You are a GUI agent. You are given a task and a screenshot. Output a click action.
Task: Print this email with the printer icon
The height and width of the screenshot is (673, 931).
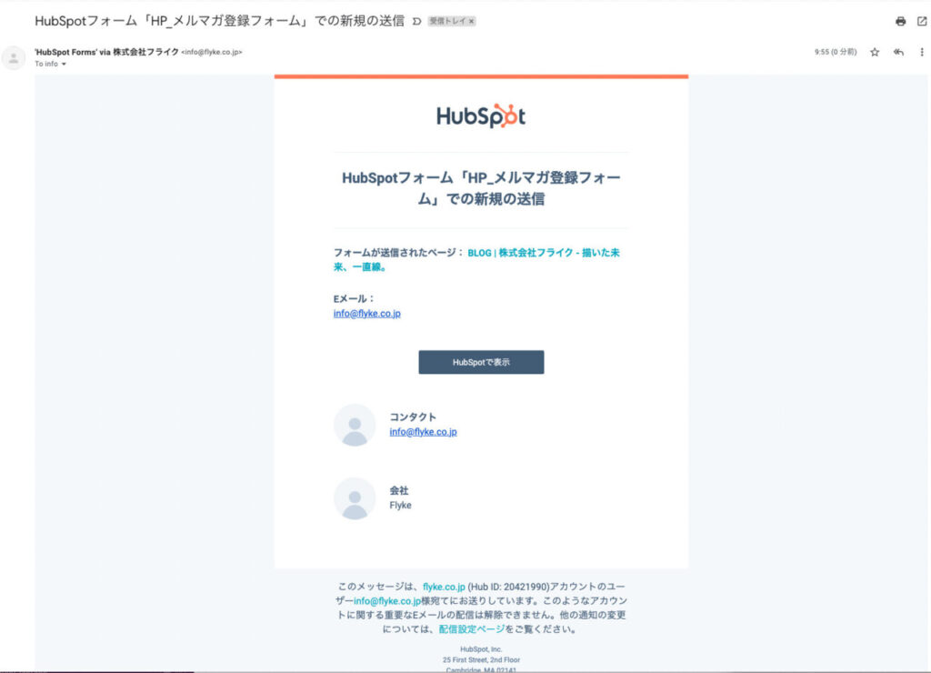pyautogui.click(x=901, y=22)
